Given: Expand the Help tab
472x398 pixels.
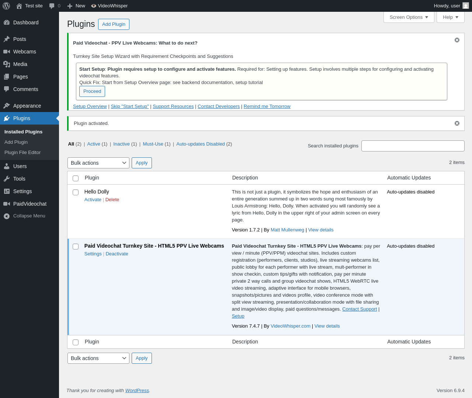Looking at the screenshot, I should 451,17.
